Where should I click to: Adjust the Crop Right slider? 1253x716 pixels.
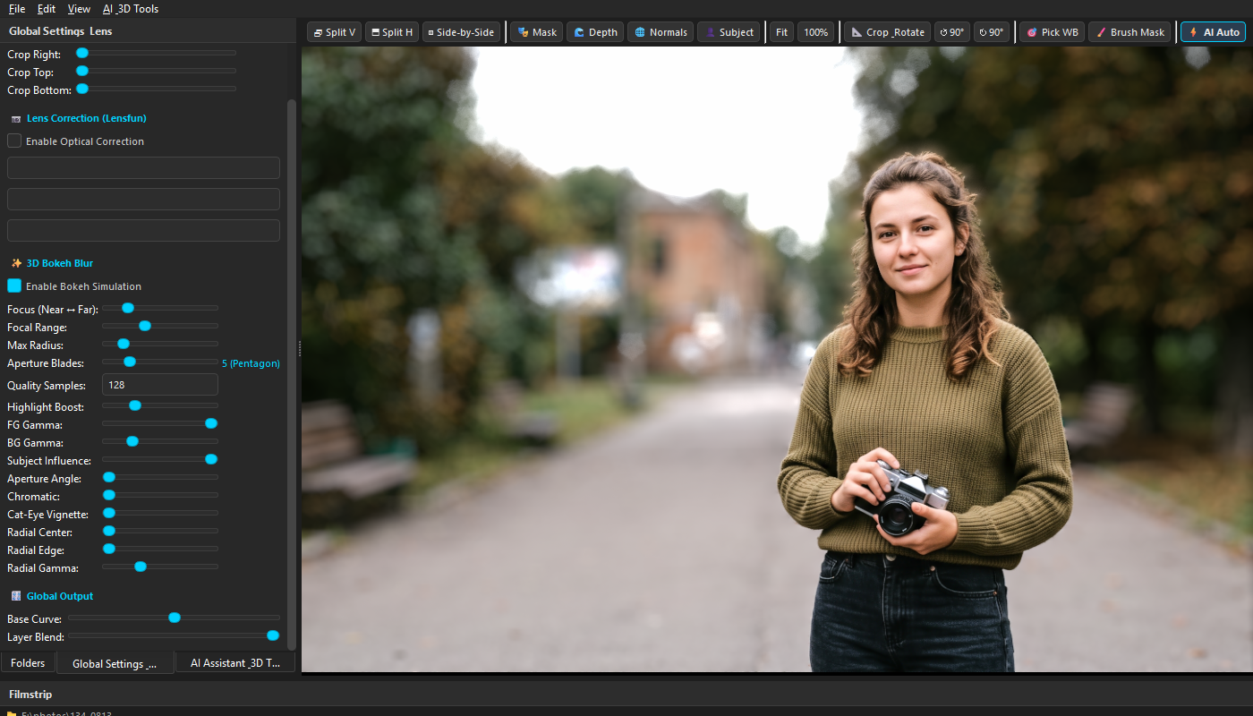[156, 54]
